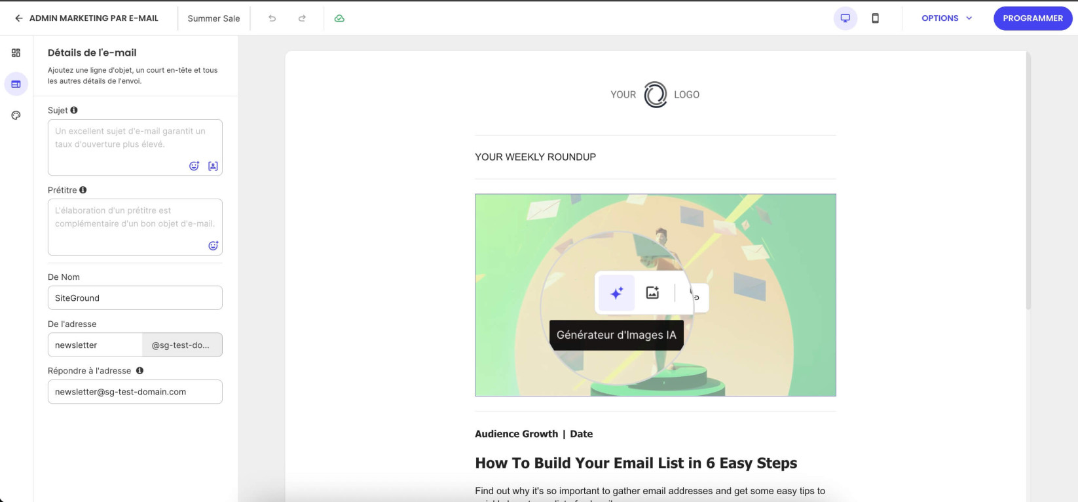The width and height of the screenshot is (1078, 502).
Task: Go back via the Admin Marketing arrow
Action: click(x=18, y=18)
